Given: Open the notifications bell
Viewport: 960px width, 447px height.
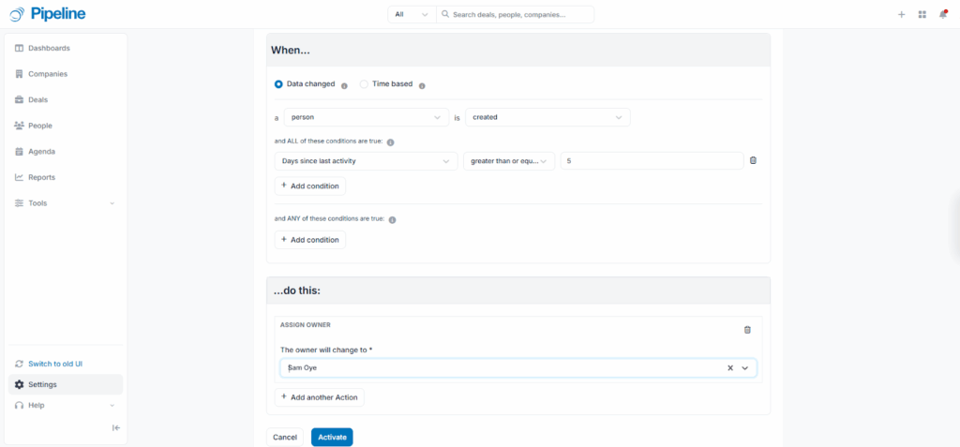Looking at the screenshot, I should point(942,14).
